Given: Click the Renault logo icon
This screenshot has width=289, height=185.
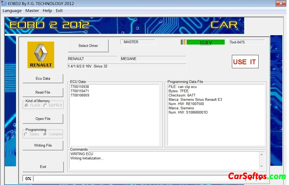Looking at the screenshot, I should click(x=41, y=55).
